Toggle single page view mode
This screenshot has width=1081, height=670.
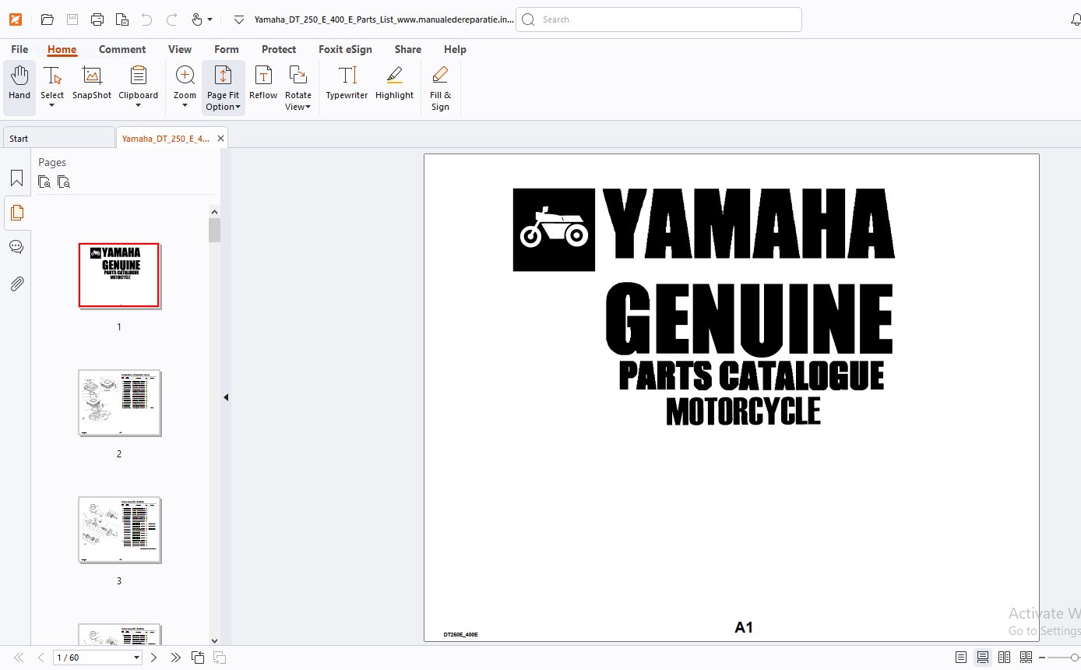[961, 658]
